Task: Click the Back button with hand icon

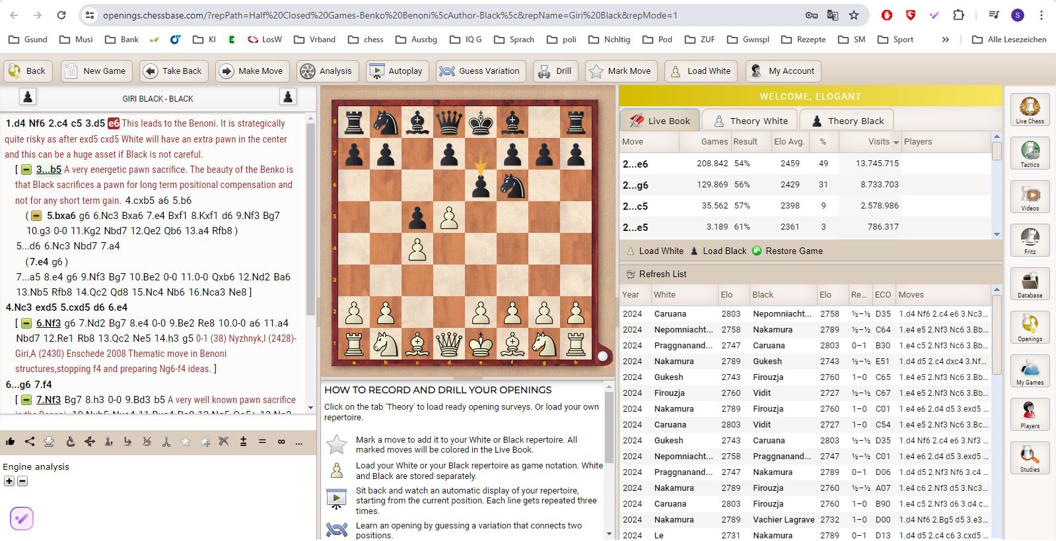Action: (28, 71)
